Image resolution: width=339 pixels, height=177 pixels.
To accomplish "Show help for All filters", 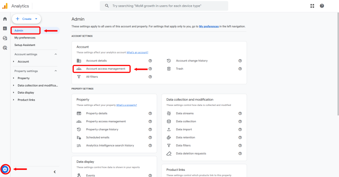I will (x=150, y=77).
